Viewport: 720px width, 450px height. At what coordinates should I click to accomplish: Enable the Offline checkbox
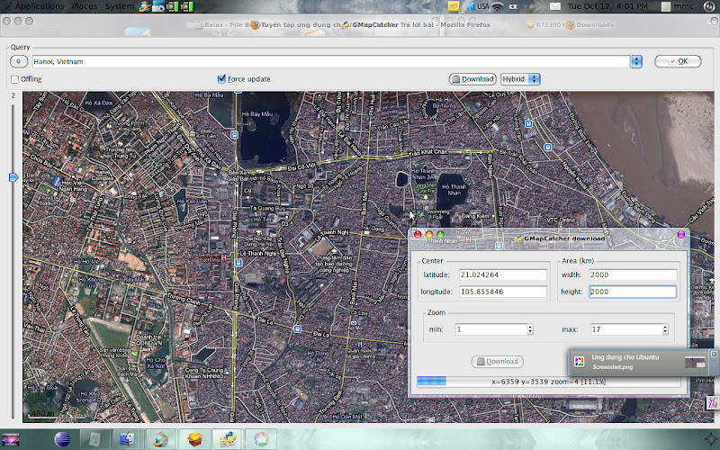(x=14, y=79)
